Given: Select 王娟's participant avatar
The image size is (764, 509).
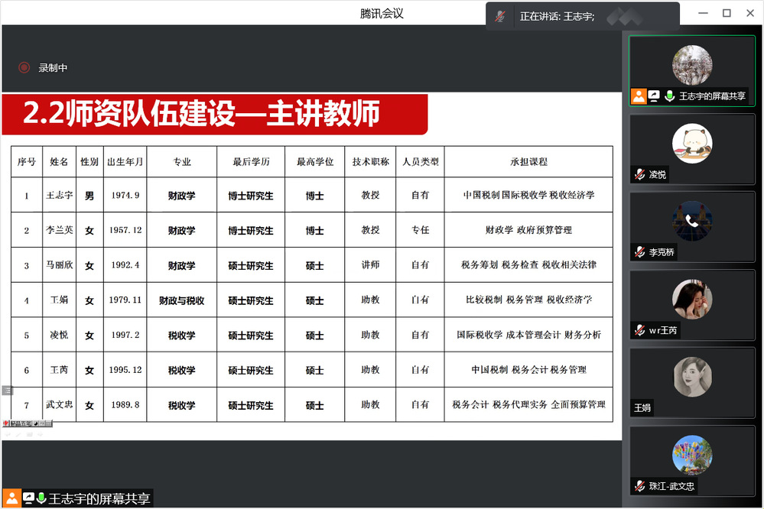Looking at the screenshot, I should (692, 377).
